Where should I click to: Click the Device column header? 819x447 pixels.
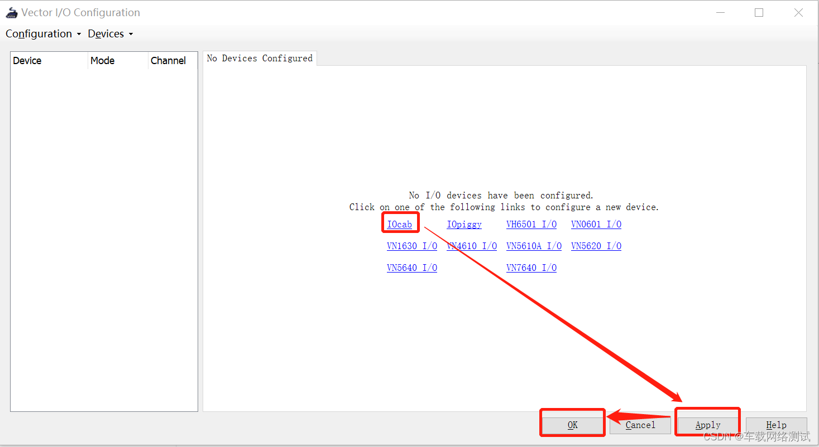pos(49,61)
